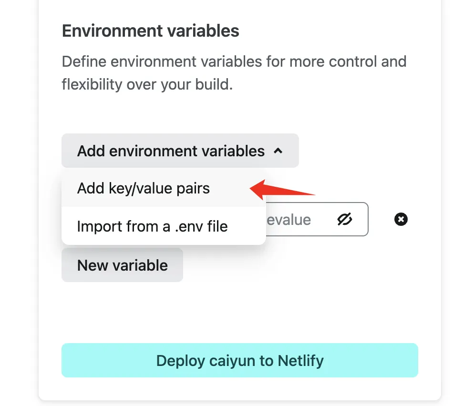Toggle value visibility with eye-slash icon
The height and width of the screenshot is (406, 474).
pyautogui.click(x=344, y=219)
